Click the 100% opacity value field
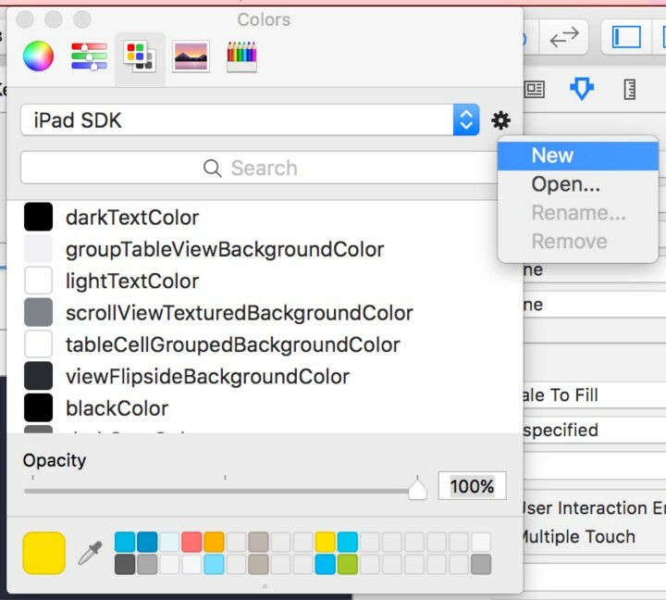The width and height of the screenshot is (666, 600). (472, 486)
